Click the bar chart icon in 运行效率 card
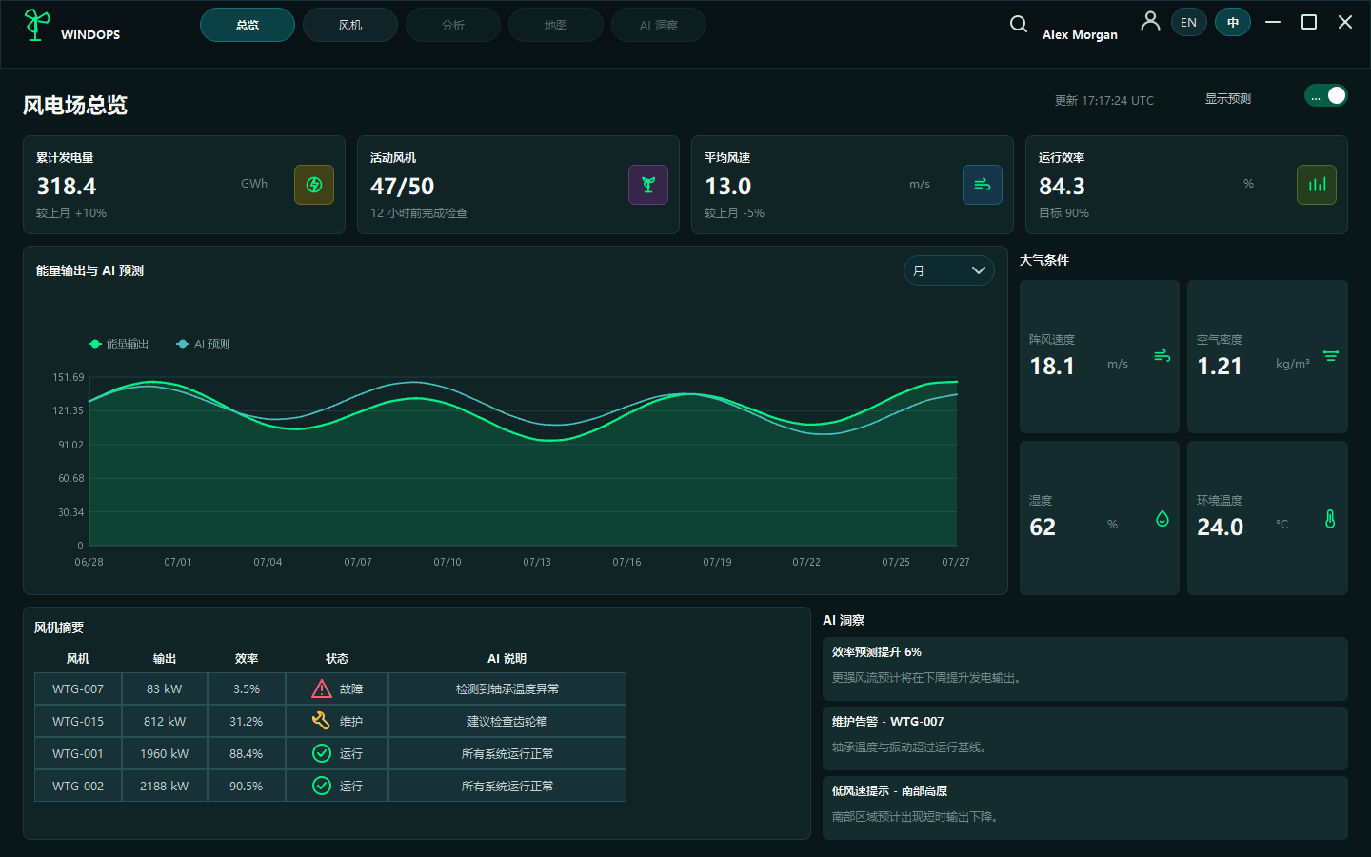 click(1317, 185)
